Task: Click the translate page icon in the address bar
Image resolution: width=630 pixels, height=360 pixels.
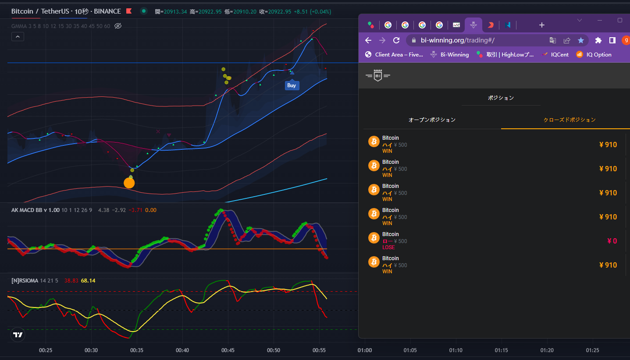Action: click(x=553, y=40)
